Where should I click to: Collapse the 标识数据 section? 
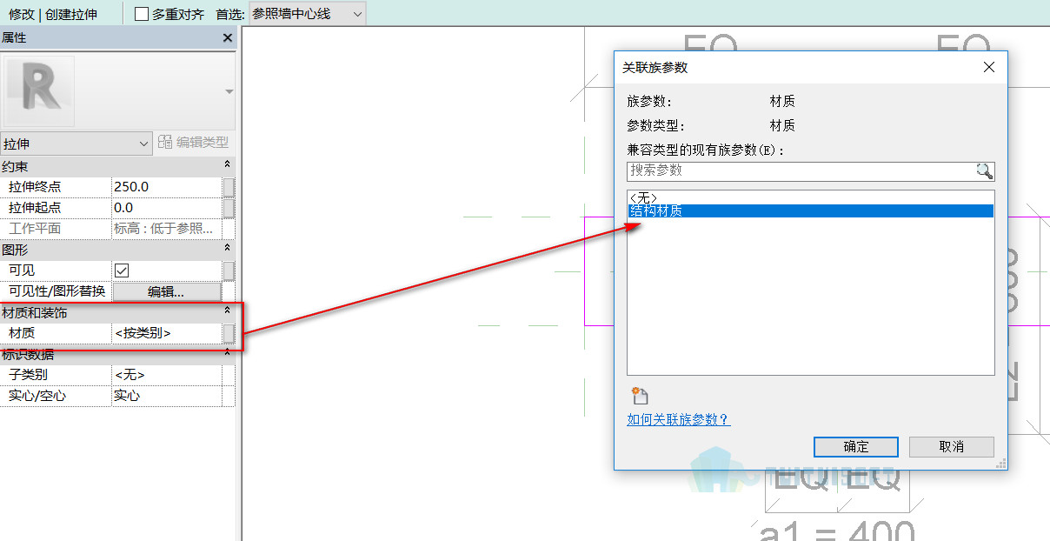click(228, 353)
